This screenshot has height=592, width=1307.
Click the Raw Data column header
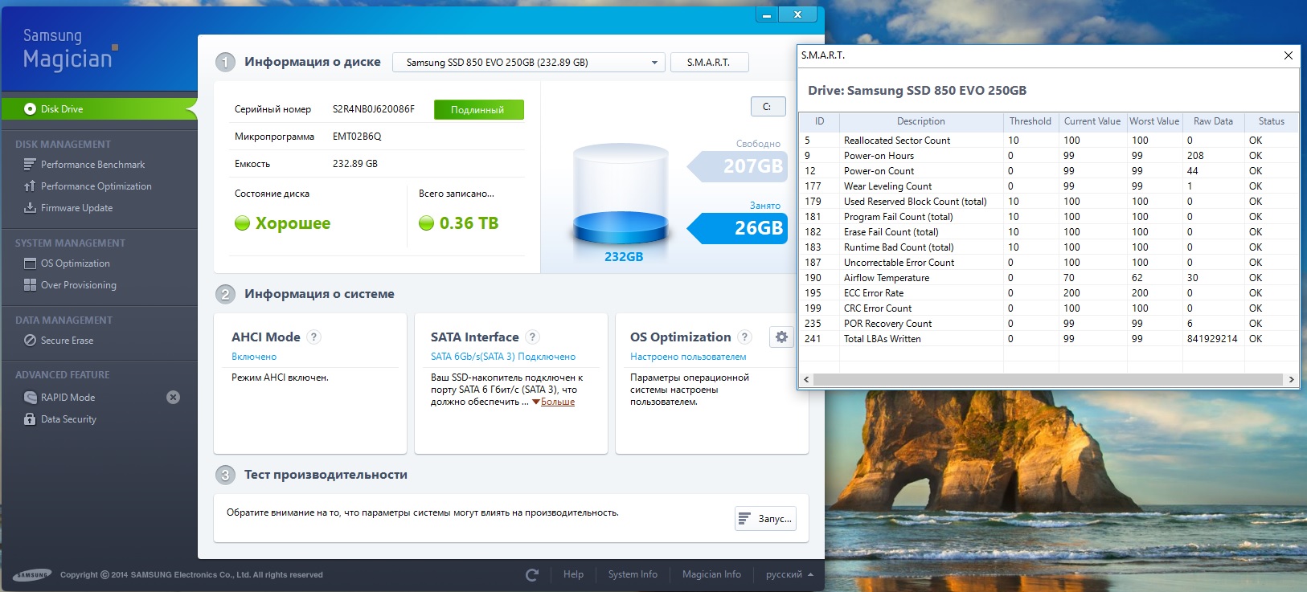click(x=1213, y=121)
